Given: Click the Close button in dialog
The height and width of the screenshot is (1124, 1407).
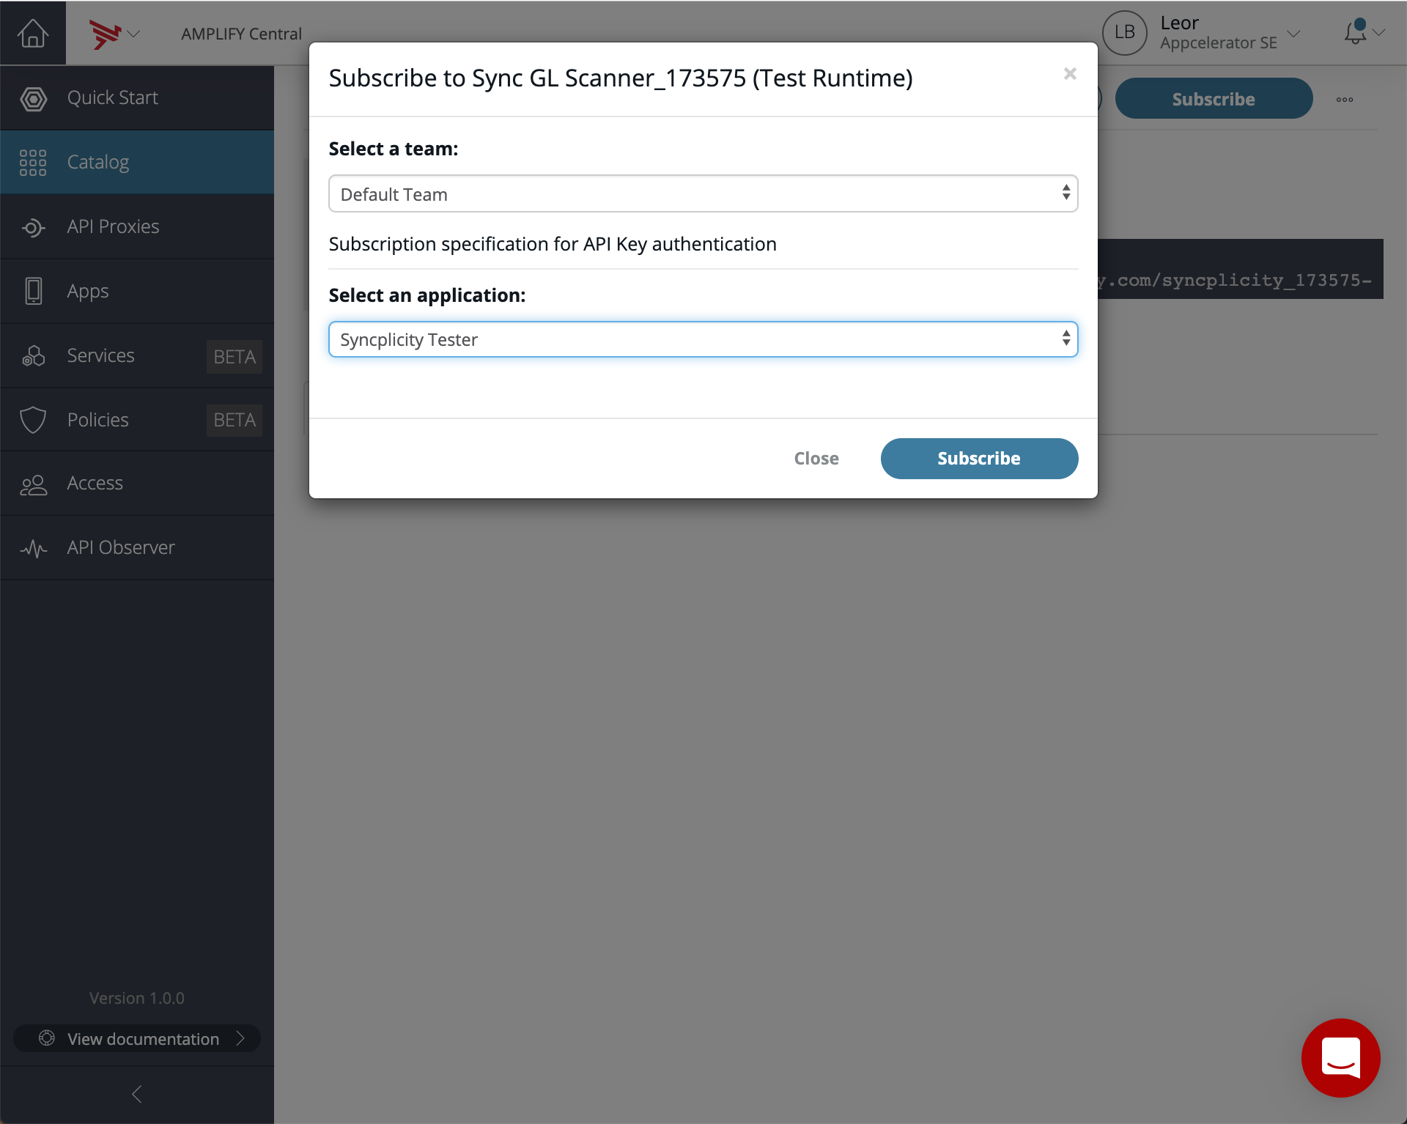Looking at the screenshot, I should pyautogui.click(x=816, y=459).
